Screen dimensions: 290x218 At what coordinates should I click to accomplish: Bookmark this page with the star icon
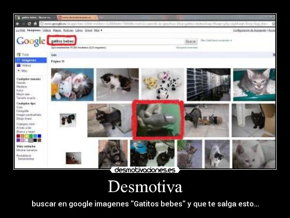(x=273, y=24)
